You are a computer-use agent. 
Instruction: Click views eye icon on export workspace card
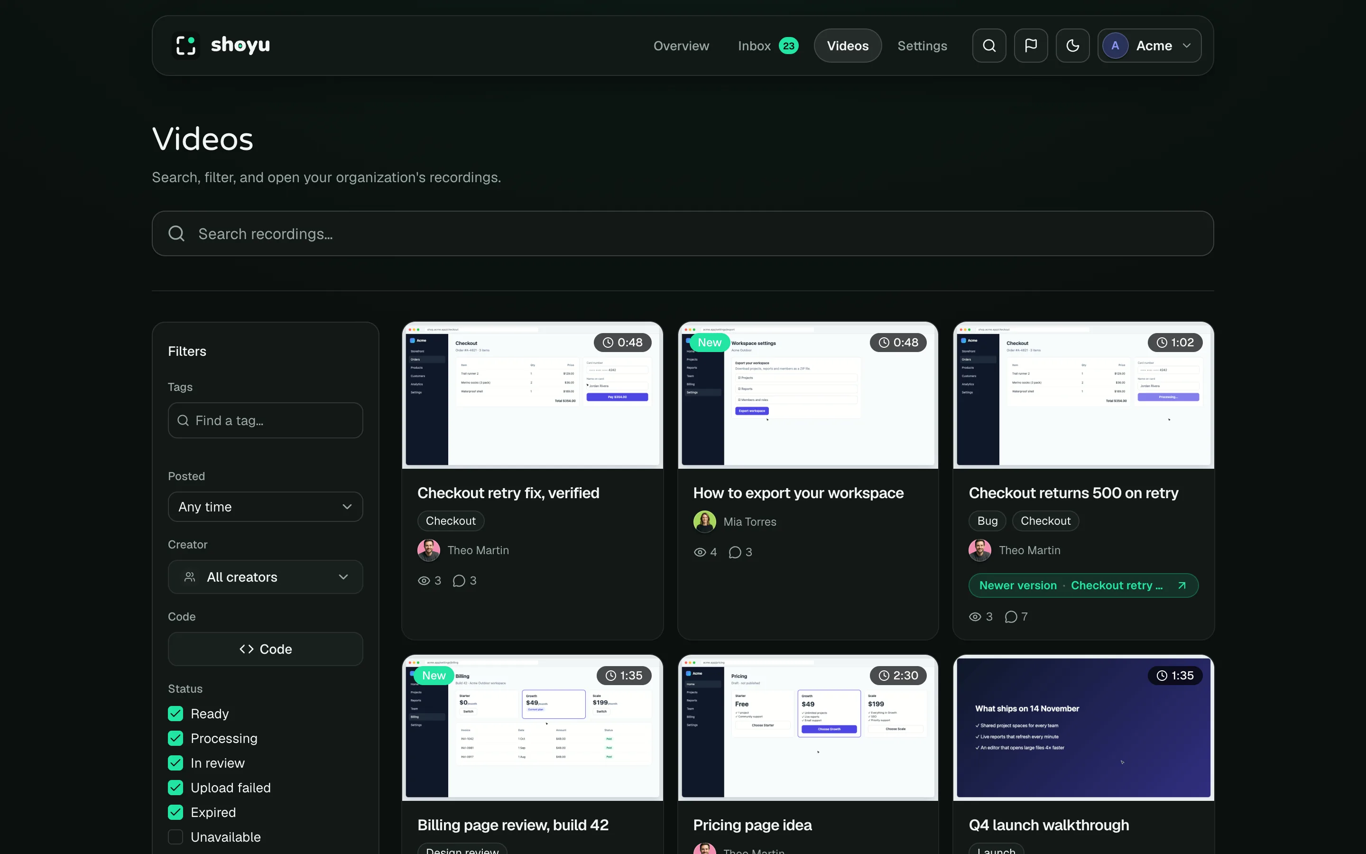pos(700,552)
